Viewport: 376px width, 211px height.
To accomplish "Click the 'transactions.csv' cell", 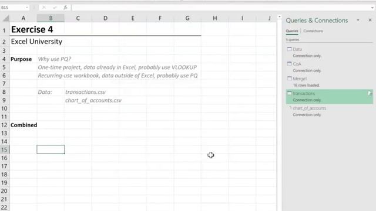I will (x=85, y=92).
